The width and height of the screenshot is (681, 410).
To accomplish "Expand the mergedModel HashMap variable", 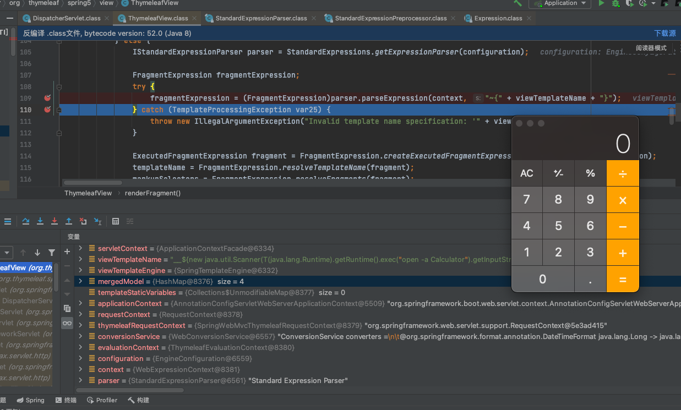I will pyautogui.click(x=80, y=281).
